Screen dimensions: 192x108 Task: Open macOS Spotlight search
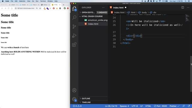pos(185,1)
